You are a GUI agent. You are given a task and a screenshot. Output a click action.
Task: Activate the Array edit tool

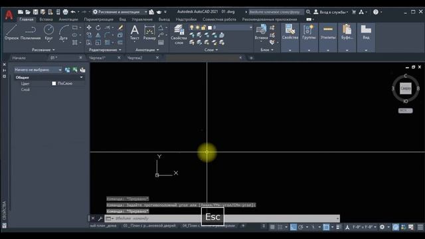[x=108, y=42]
